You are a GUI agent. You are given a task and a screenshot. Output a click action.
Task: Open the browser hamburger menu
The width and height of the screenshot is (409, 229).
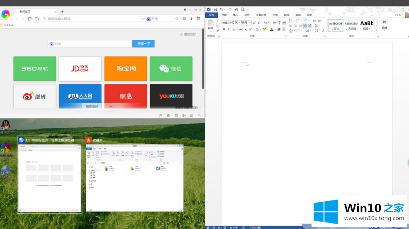[199, 19]
